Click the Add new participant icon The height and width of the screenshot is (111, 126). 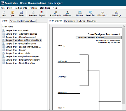(x=67, y=14)
